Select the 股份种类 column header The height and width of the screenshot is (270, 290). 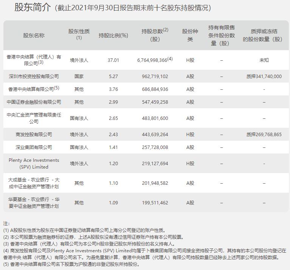click(x=190, y=35)
